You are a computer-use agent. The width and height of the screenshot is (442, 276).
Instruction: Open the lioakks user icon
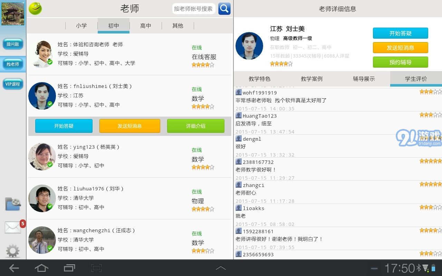coord(239,208)
